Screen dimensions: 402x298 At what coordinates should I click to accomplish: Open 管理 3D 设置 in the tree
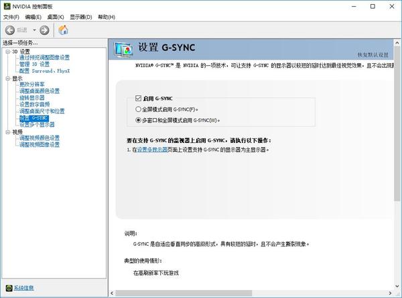(34, 64)
